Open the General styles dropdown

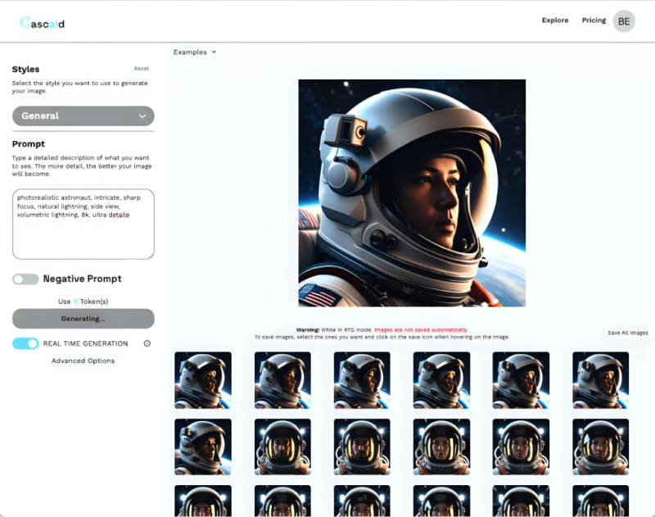[83, 116]
